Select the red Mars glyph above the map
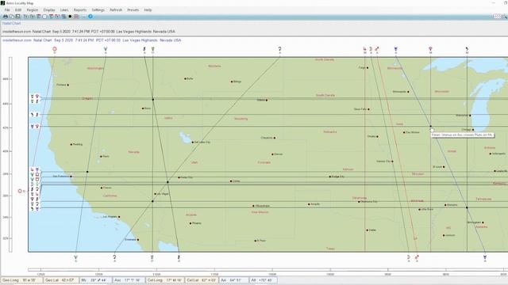The height and width of the screenshot is (285, 508). point(377,49)
